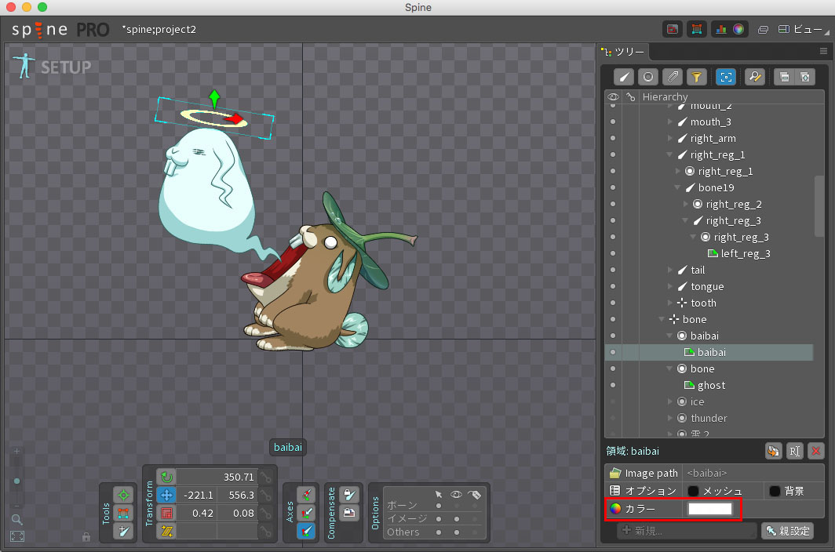This screenshot has width=835, height=552.
Task: Open the ビュー views menu
Action: [x=808, y=29]
